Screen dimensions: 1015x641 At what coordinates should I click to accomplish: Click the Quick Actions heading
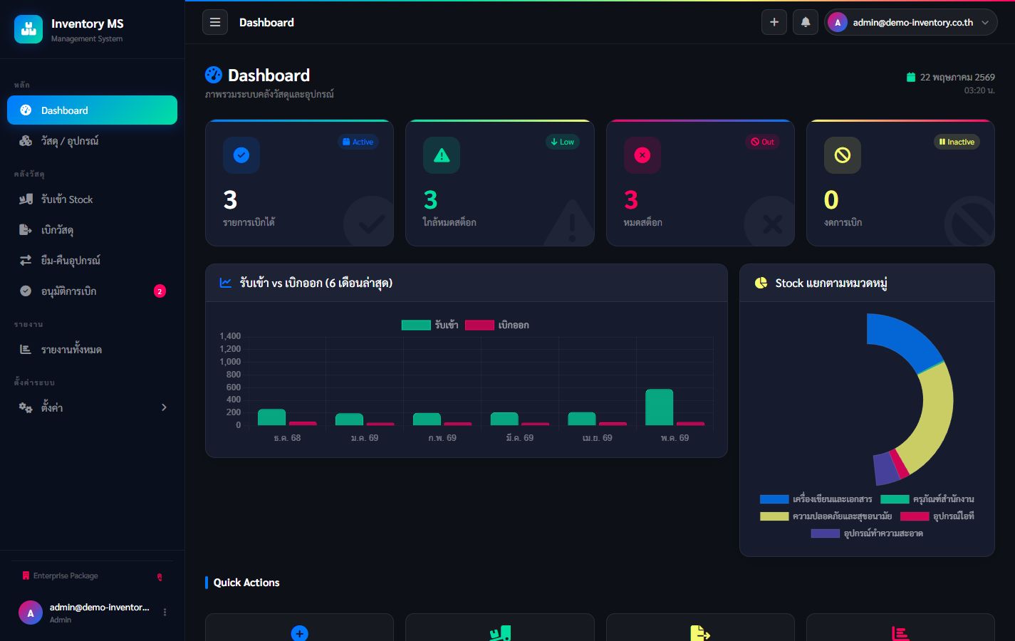click(246, 583)
